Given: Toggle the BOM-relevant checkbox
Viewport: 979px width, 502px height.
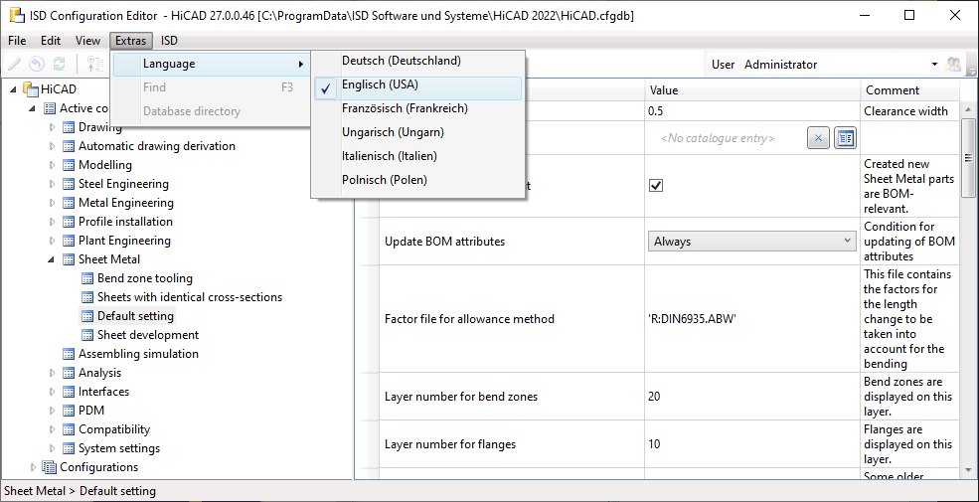Looking at the screenshot, I should [x=656, y=186].
